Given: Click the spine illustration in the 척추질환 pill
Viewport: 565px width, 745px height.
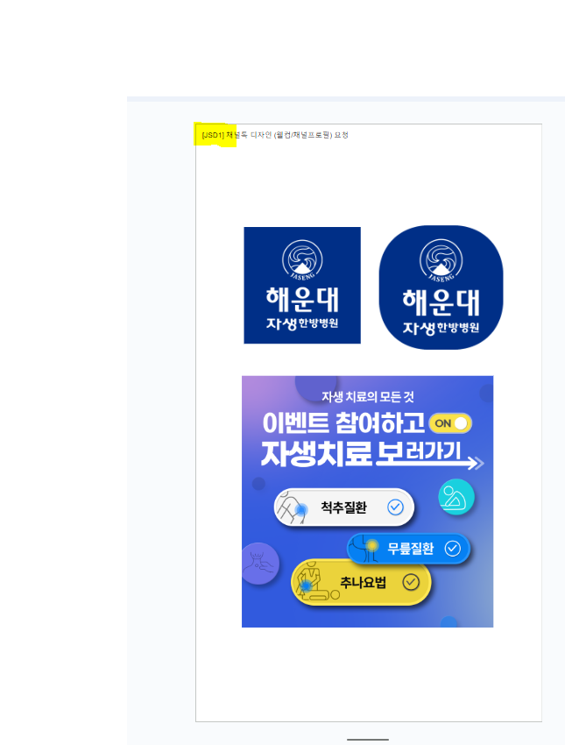Looking at the screenshot, I should 293,507.
